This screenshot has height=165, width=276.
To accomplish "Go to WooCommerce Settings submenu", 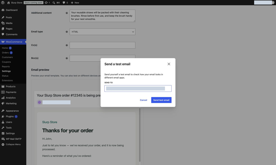I will point(6,71).
